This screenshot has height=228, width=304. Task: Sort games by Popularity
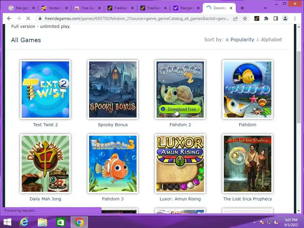click(242, 39)
